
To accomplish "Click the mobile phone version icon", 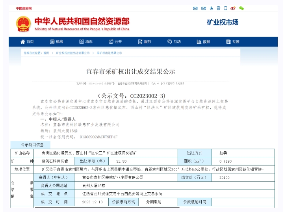I will pyautogui.click(x=225, y=8).
